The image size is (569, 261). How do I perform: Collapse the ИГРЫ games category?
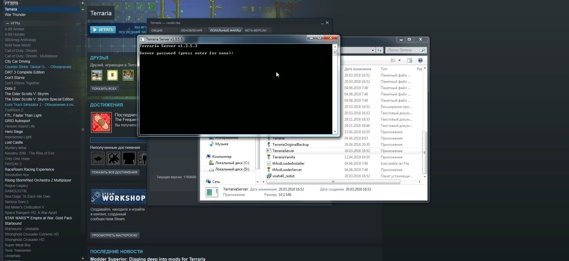tap(8, 23)
